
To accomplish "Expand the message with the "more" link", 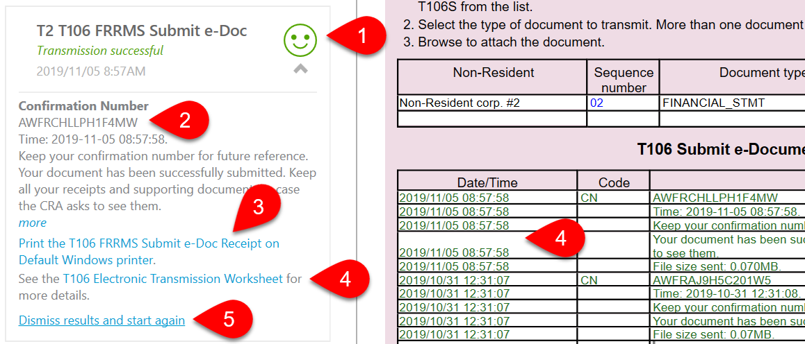I will point(33,223).
